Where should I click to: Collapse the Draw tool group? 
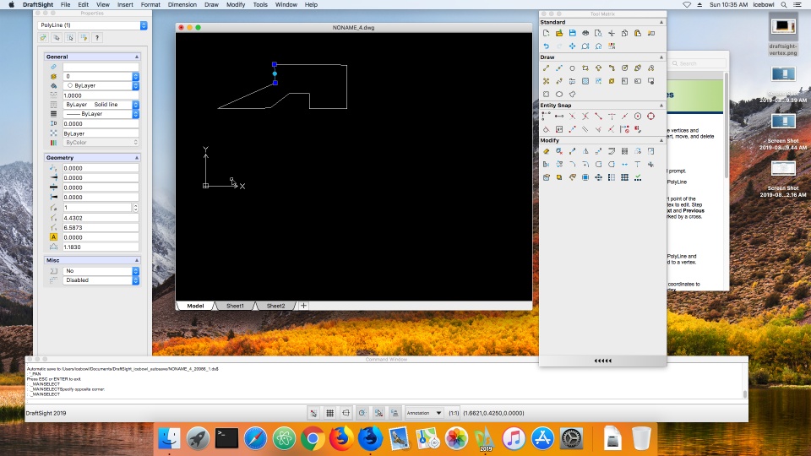[661, 57]
